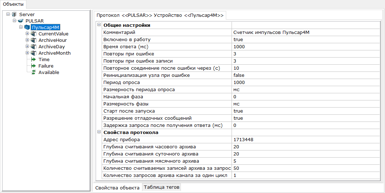Click the Начальная фаза property label
This screenshot has height=193, width=385.
(123, 97)
